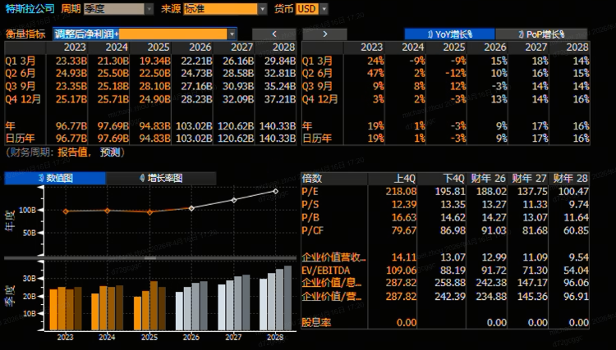
Task: Click the EV/EBITDA row label
Action: 325,269
